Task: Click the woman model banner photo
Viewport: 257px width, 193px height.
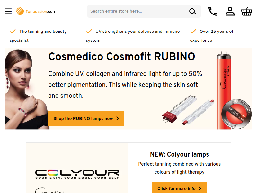Action: (27, 89)
